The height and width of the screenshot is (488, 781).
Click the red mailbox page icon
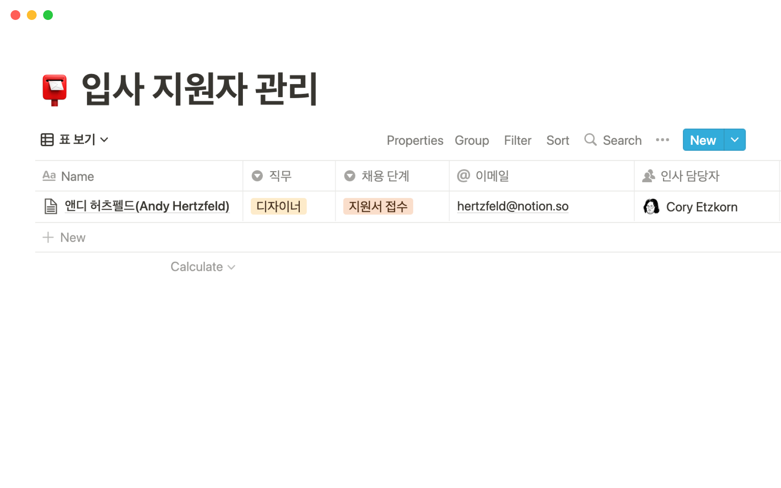point(55,90)
